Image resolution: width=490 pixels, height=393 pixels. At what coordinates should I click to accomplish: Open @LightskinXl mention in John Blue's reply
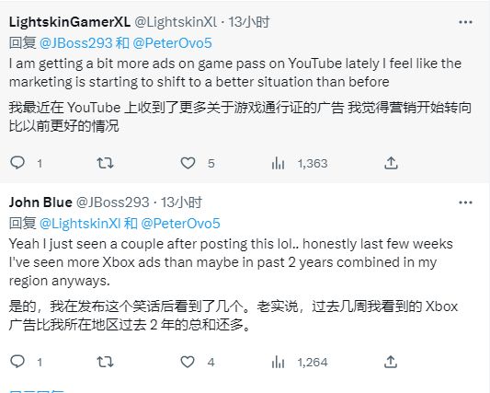coord(80,224)
